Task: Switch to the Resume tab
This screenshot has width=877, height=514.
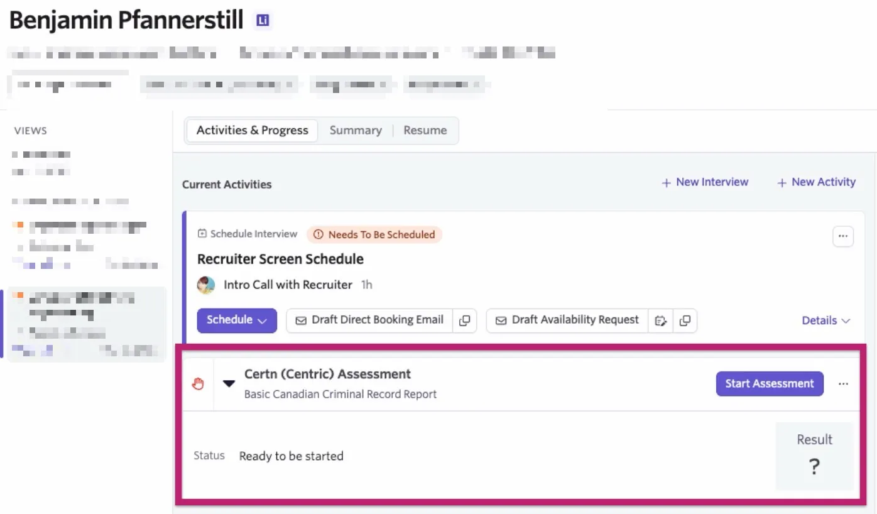Action: (x=425, y=131)
